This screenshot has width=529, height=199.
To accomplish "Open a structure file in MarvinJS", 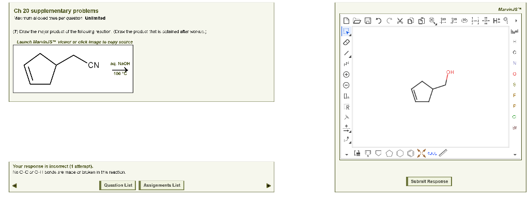I will [x=357, y=21].
